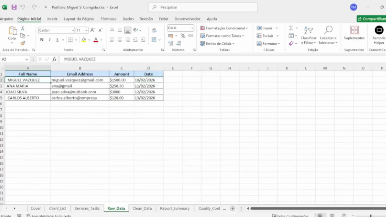Align cell text right
The width and height of the screenshot is (386, 217).
point(127,40)
